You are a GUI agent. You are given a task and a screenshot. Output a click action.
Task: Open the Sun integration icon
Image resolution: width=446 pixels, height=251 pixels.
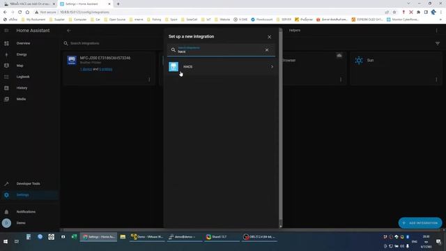(x=359, y=61)
